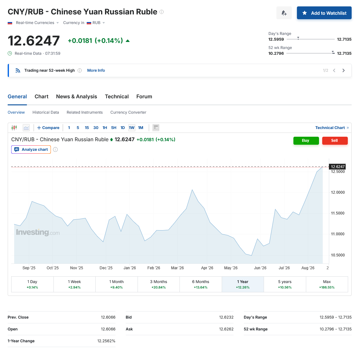Set chart interval to 30 minutes
Viewport: 359px width, 349px height.
[96, 128]
